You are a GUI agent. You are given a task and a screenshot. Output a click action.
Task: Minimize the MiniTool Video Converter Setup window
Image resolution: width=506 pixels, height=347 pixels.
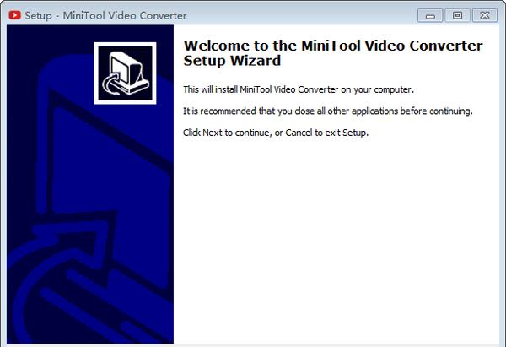430,15
